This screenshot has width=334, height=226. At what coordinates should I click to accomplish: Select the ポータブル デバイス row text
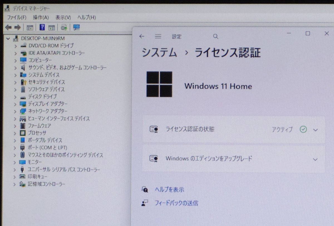coord(45,140)
